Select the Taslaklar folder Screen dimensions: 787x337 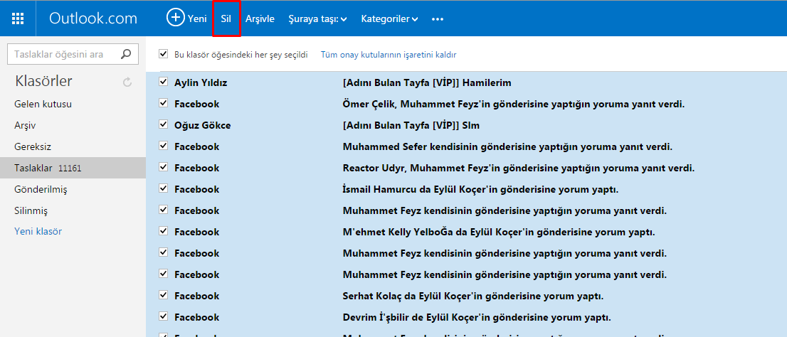click(73, 168)
